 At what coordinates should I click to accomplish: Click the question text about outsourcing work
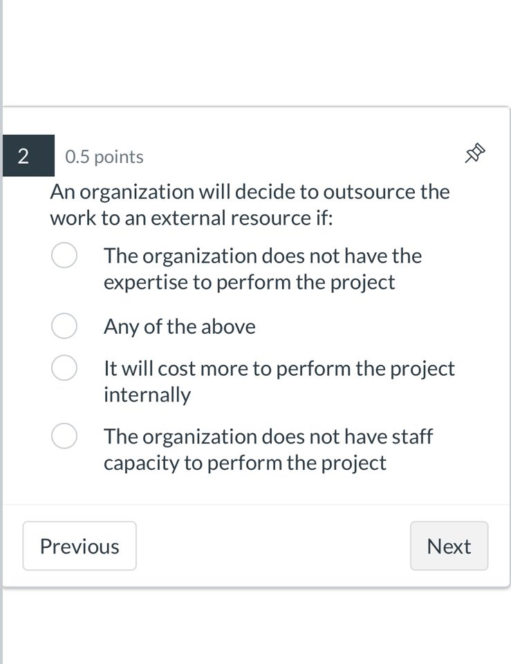[250, 205]
